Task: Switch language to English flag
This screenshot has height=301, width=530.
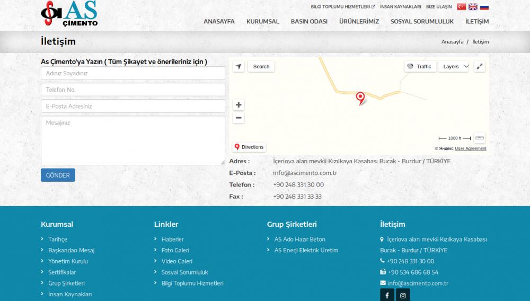Action: pyautogui.click(x=473, y=7)
